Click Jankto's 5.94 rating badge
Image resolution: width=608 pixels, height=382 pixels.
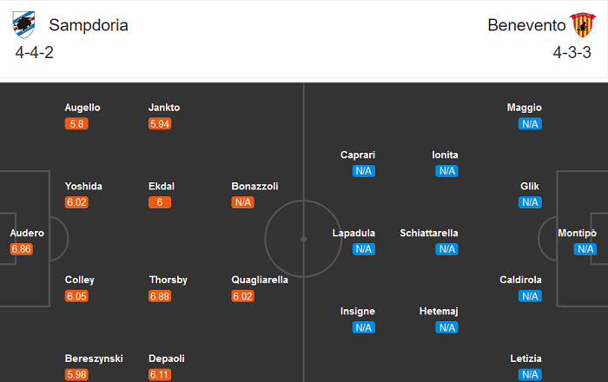(161, 124)
